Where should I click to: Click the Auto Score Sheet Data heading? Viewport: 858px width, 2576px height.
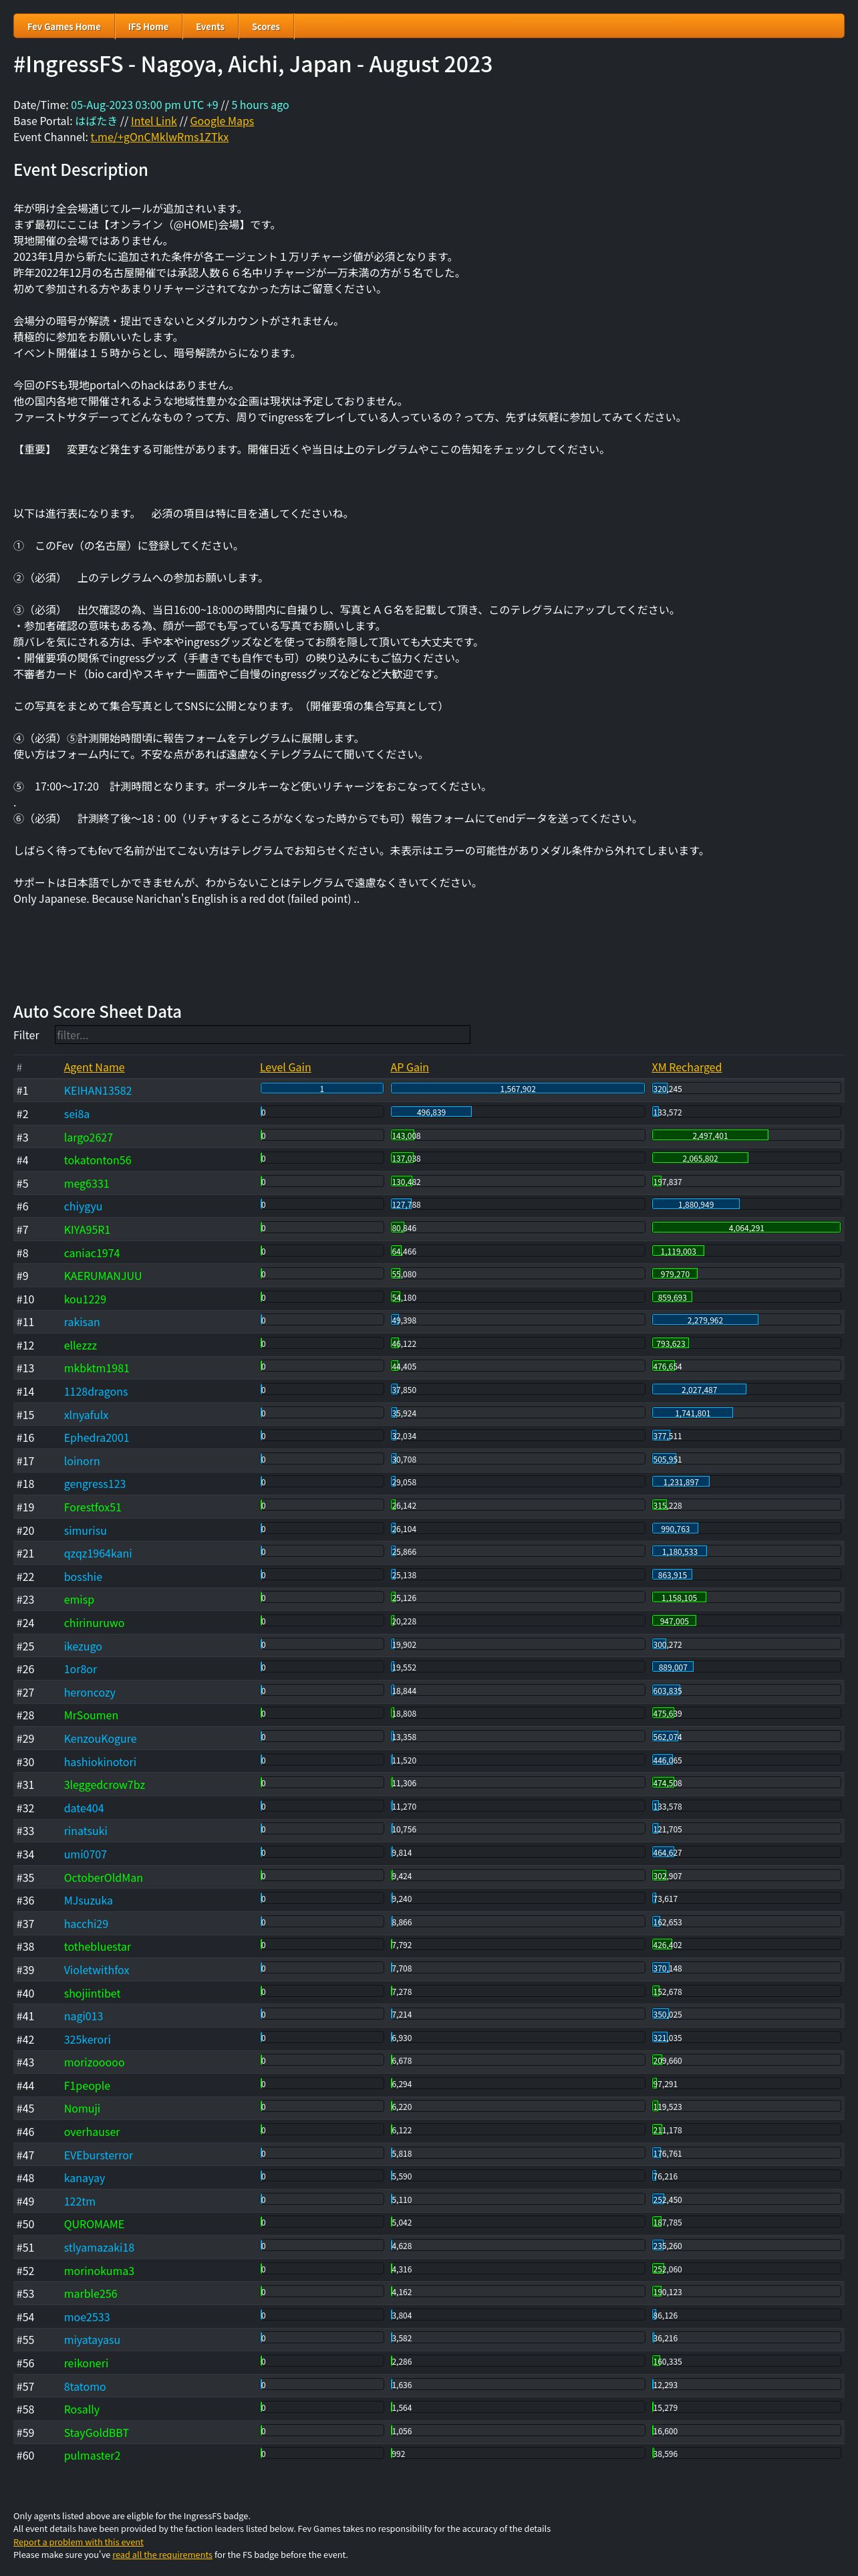point(98,1011)
